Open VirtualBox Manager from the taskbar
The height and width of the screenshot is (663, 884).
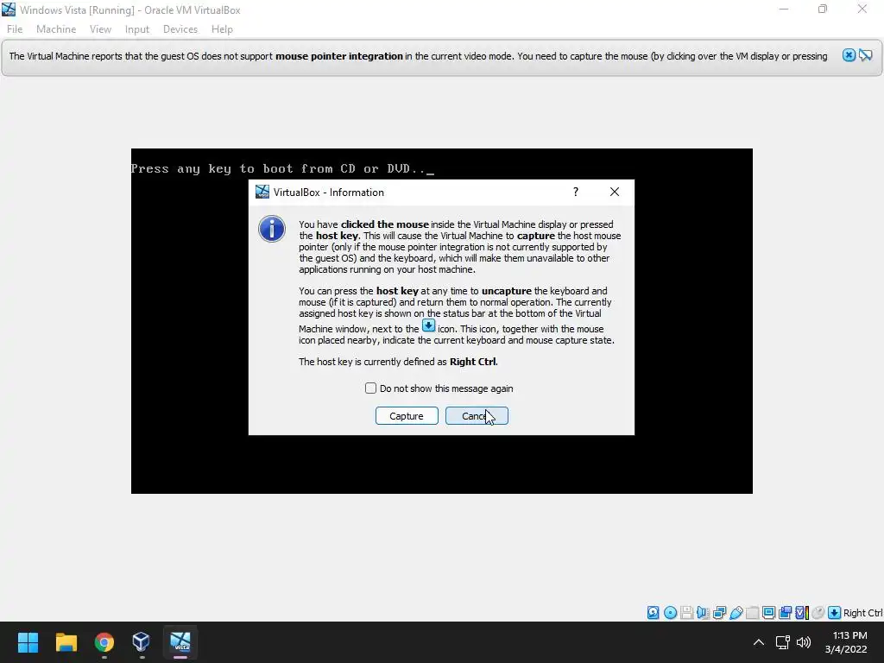[x=142, y=641]
